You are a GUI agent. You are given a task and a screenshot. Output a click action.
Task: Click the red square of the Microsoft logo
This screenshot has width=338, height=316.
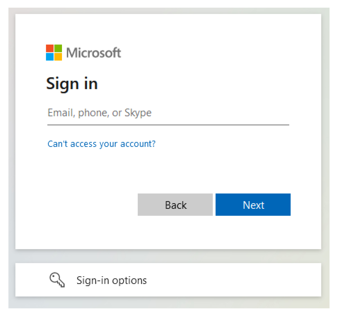point(50,48)
